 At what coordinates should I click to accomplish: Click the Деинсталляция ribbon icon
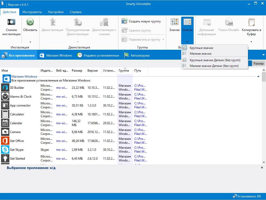pyautogui.click(x=52, y=22)
